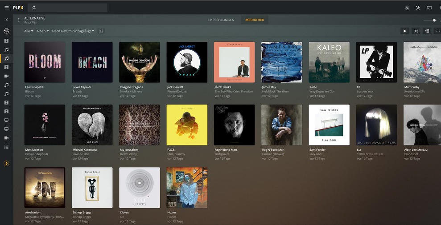Open the Sam Fender Play God cover
Viewport: 441px width, 225px height.
coord(329,125)
